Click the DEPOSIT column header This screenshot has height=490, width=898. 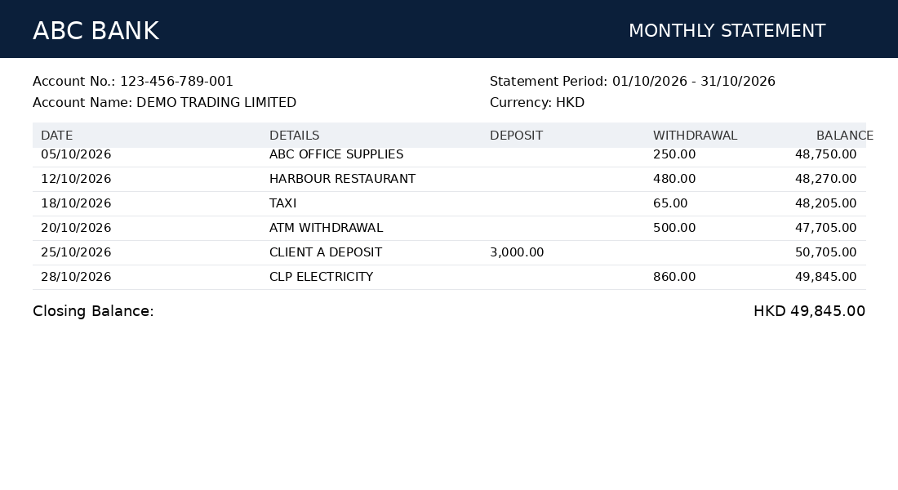[x=516, y=136]
